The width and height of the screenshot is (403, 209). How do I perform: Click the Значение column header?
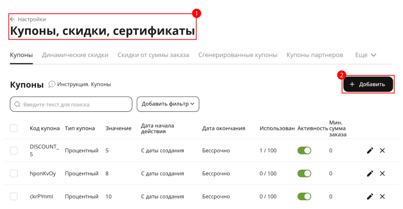(119, 128)
